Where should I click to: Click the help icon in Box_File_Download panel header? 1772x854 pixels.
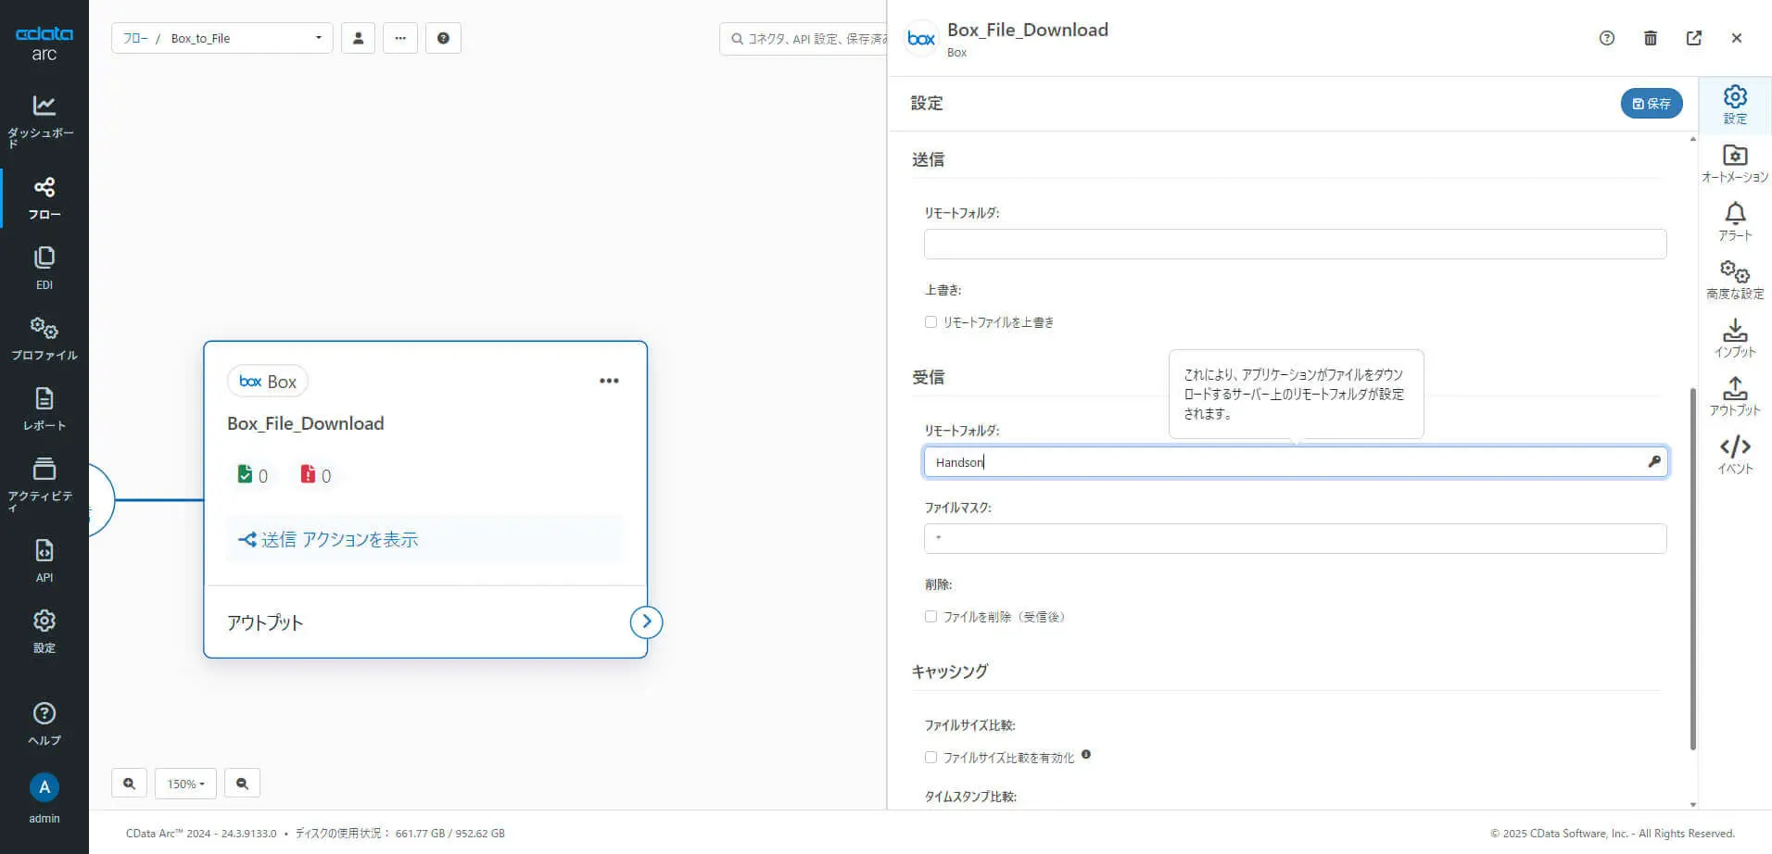(x=1607, y=38)
